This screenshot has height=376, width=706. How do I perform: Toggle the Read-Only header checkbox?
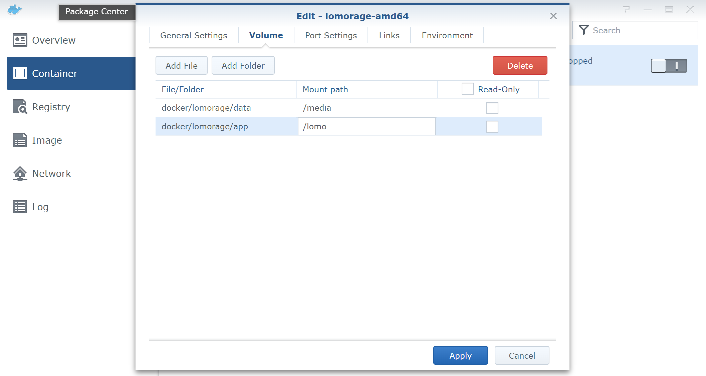coord(467,89)
